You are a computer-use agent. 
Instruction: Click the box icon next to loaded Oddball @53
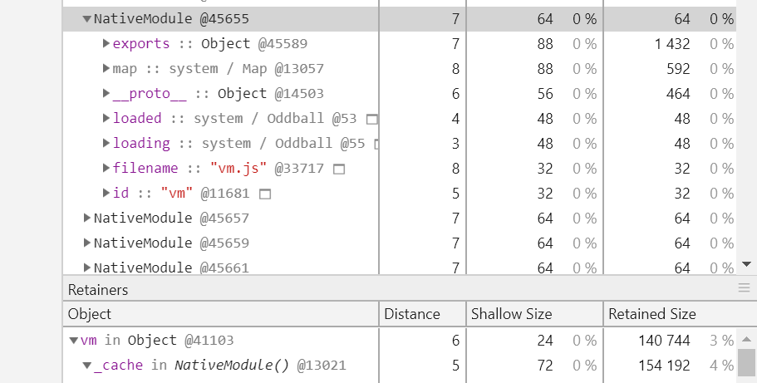371,119
